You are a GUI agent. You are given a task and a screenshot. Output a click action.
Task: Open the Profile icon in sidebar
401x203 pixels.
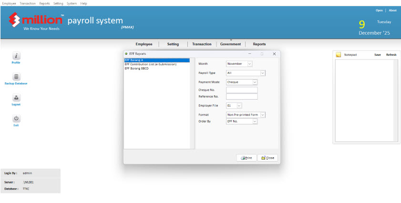click(x=16, y=56)
